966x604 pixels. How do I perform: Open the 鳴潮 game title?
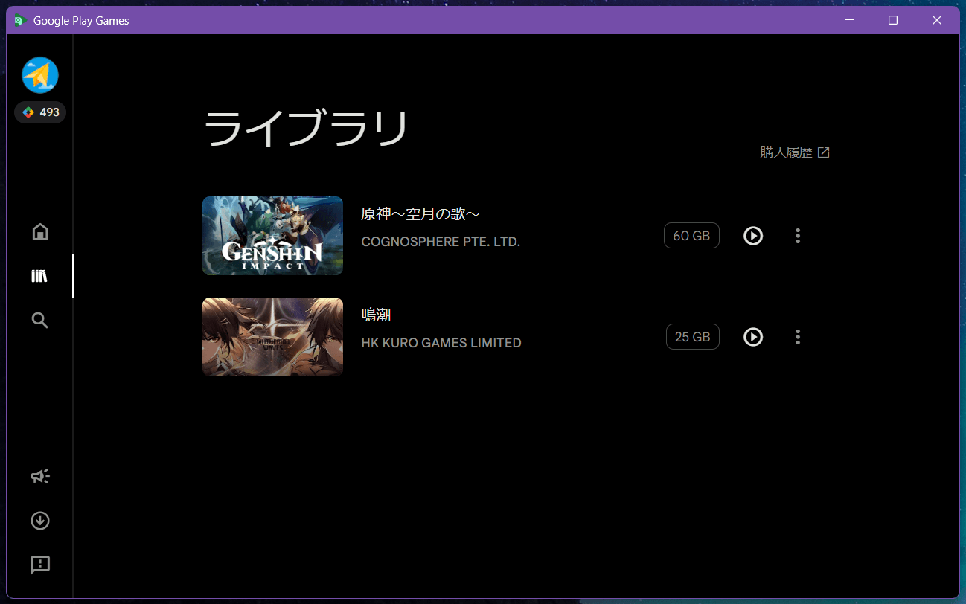(x=376, y=315)
